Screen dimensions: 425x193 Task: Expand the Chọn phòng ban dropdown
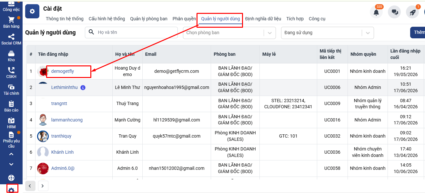click(270, 33)
